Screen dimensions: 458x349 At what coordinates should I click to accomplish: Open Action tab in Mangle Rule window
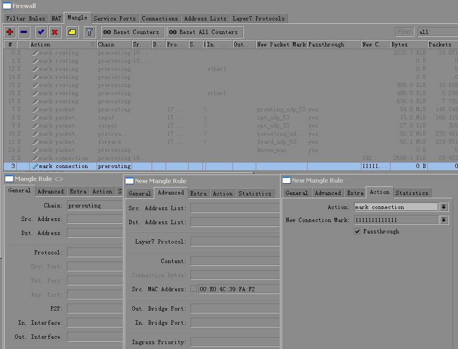(102, 191)
